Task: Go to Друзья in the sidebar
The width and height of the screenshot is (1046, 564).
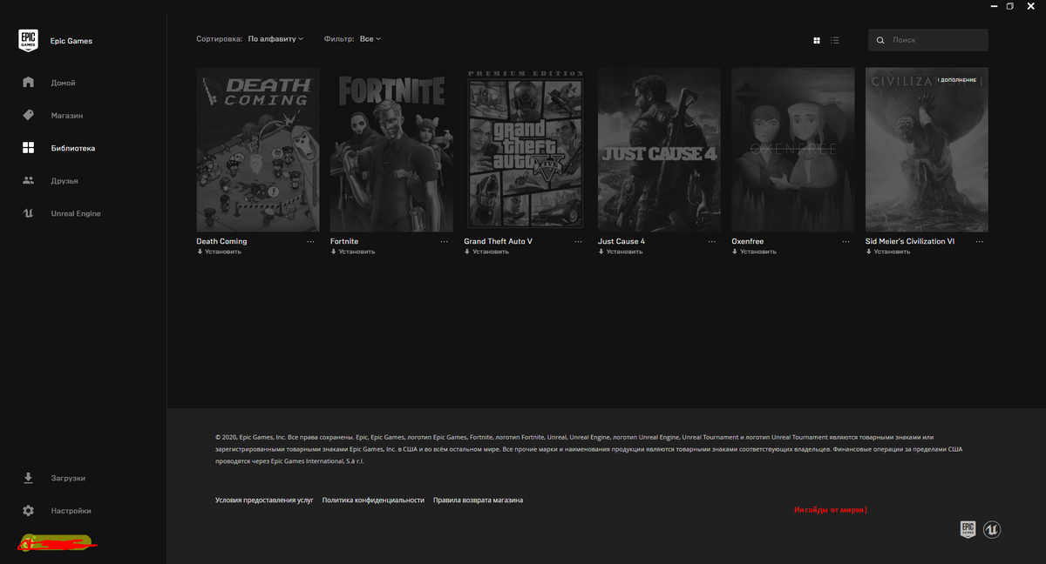Action: (x=65, y=180)
